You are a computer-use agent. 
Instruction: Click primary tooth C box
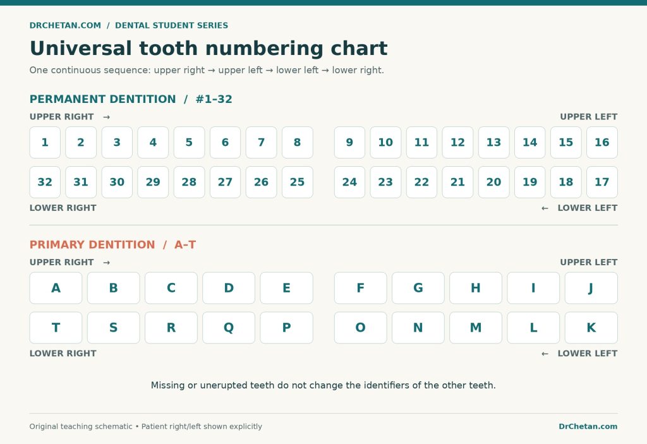[x=171, y=288]
